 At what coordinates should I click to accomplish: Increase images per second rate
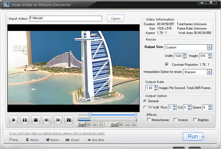pyautogui.click(x=155, y=87)
